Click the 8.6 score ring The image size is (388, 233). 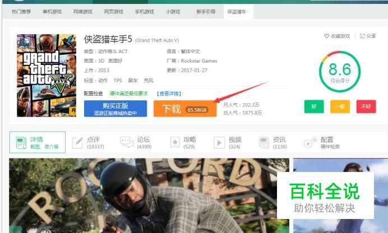pos(340,71)
